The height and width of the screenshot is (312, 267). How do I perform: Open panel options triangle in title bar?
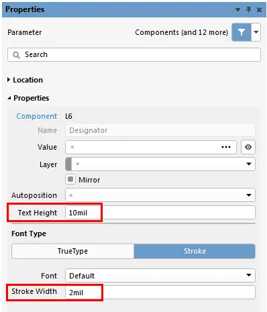[238, 9]
